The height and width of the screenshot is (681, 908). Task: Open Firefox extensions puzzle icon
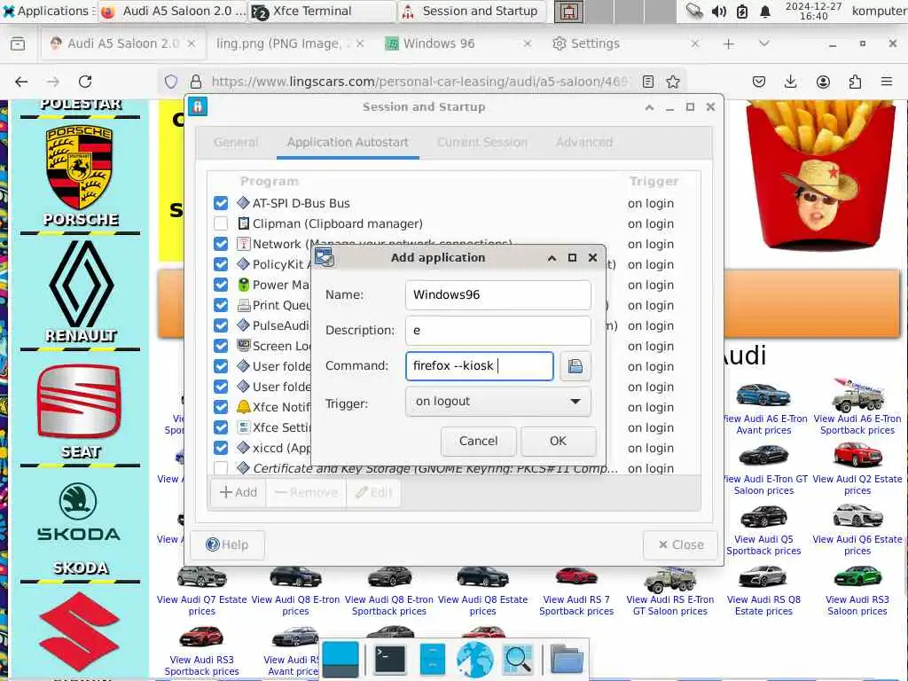click(855, 82)
